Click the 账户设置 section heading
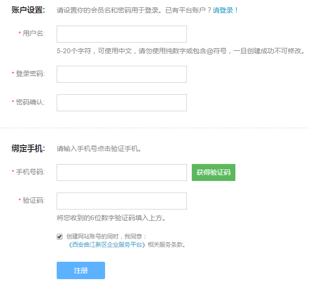Viewport: 309px width, 284px height. tap(28, 10)
